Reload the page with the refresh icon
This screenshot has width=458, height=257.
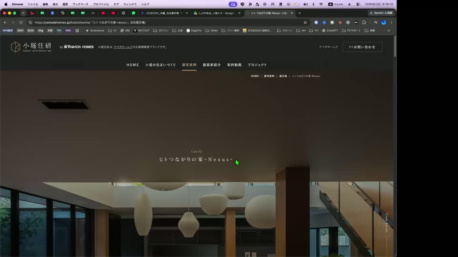pyautogui.click(x=21, y=22)
